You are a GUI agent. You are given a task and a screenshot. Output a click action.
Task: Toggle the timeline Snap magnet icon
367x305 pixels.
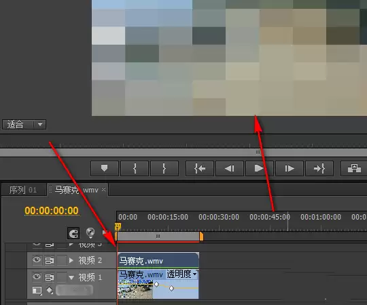[73, 233]
